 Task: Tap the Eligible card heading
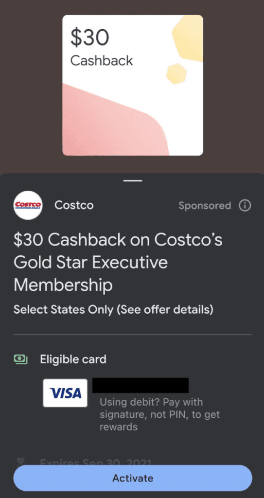(73, 359)
